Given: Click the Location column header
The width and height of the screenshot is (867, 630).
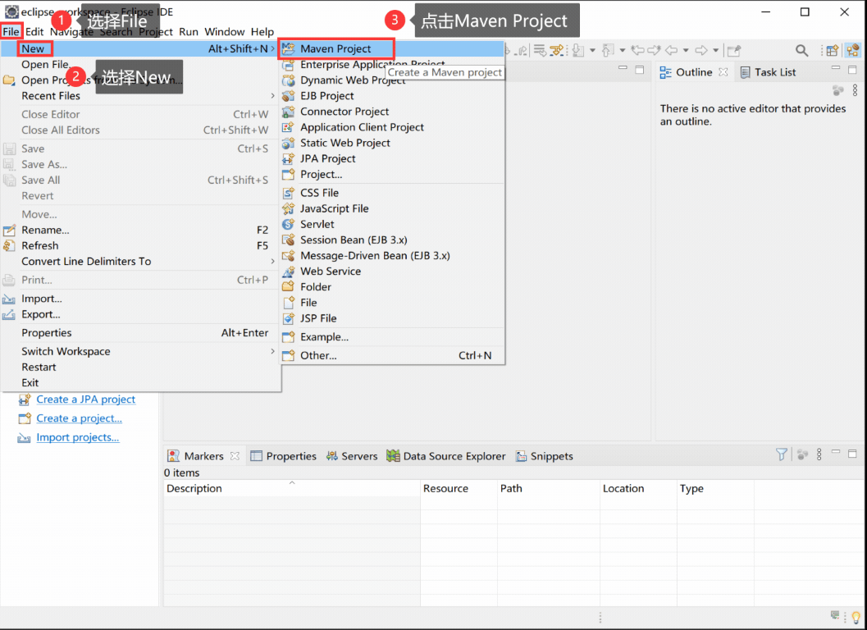Looking at the screenshot, I should (x=638, y=488).
